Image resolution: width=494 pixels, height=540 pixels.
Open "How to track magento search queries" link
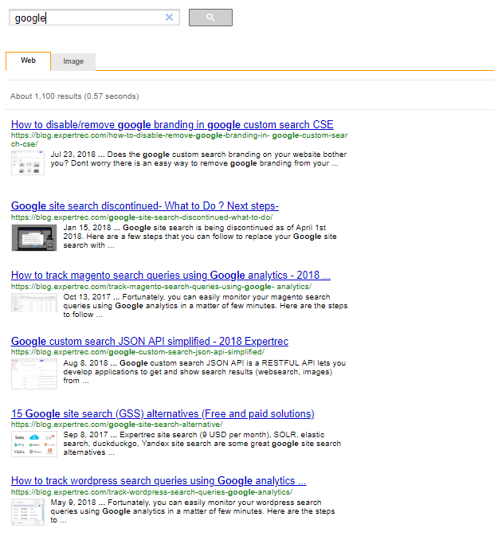tap(171, 275)
